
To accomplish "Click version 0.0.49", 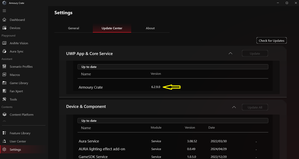I will point(191,149).
